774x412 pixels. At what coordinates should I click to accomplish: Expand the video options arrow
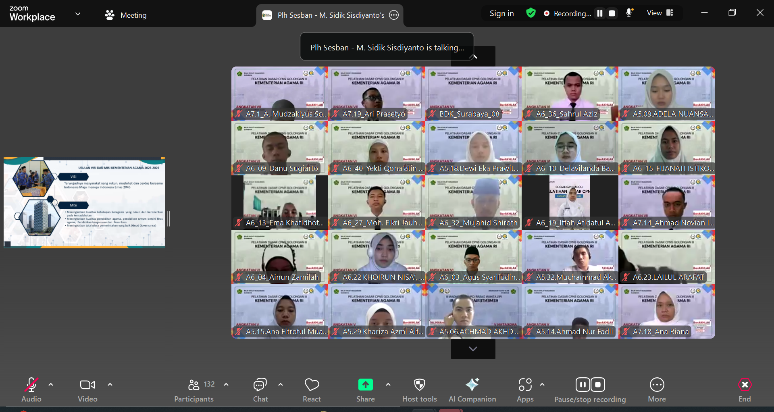[110, 385]
